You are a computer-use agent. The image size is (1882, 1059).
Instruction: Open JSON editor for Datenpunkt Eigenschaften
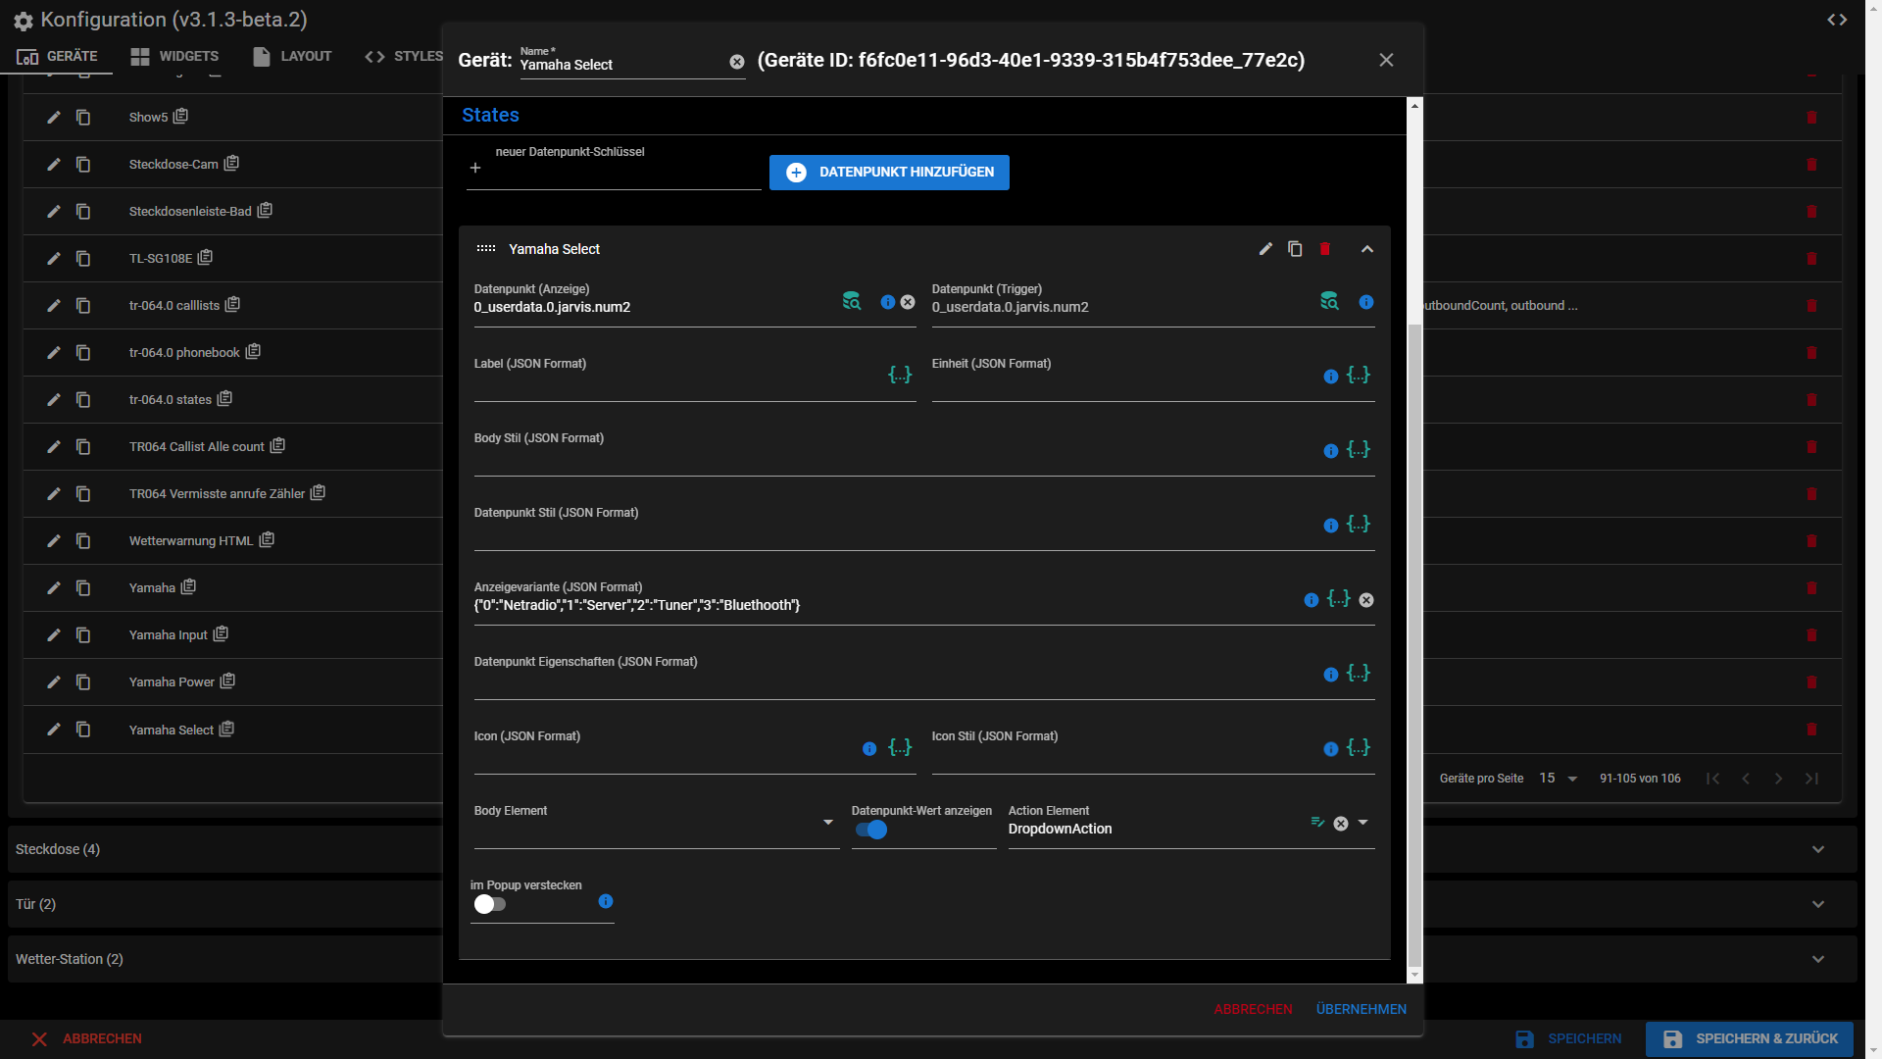tap(1359, 673)
